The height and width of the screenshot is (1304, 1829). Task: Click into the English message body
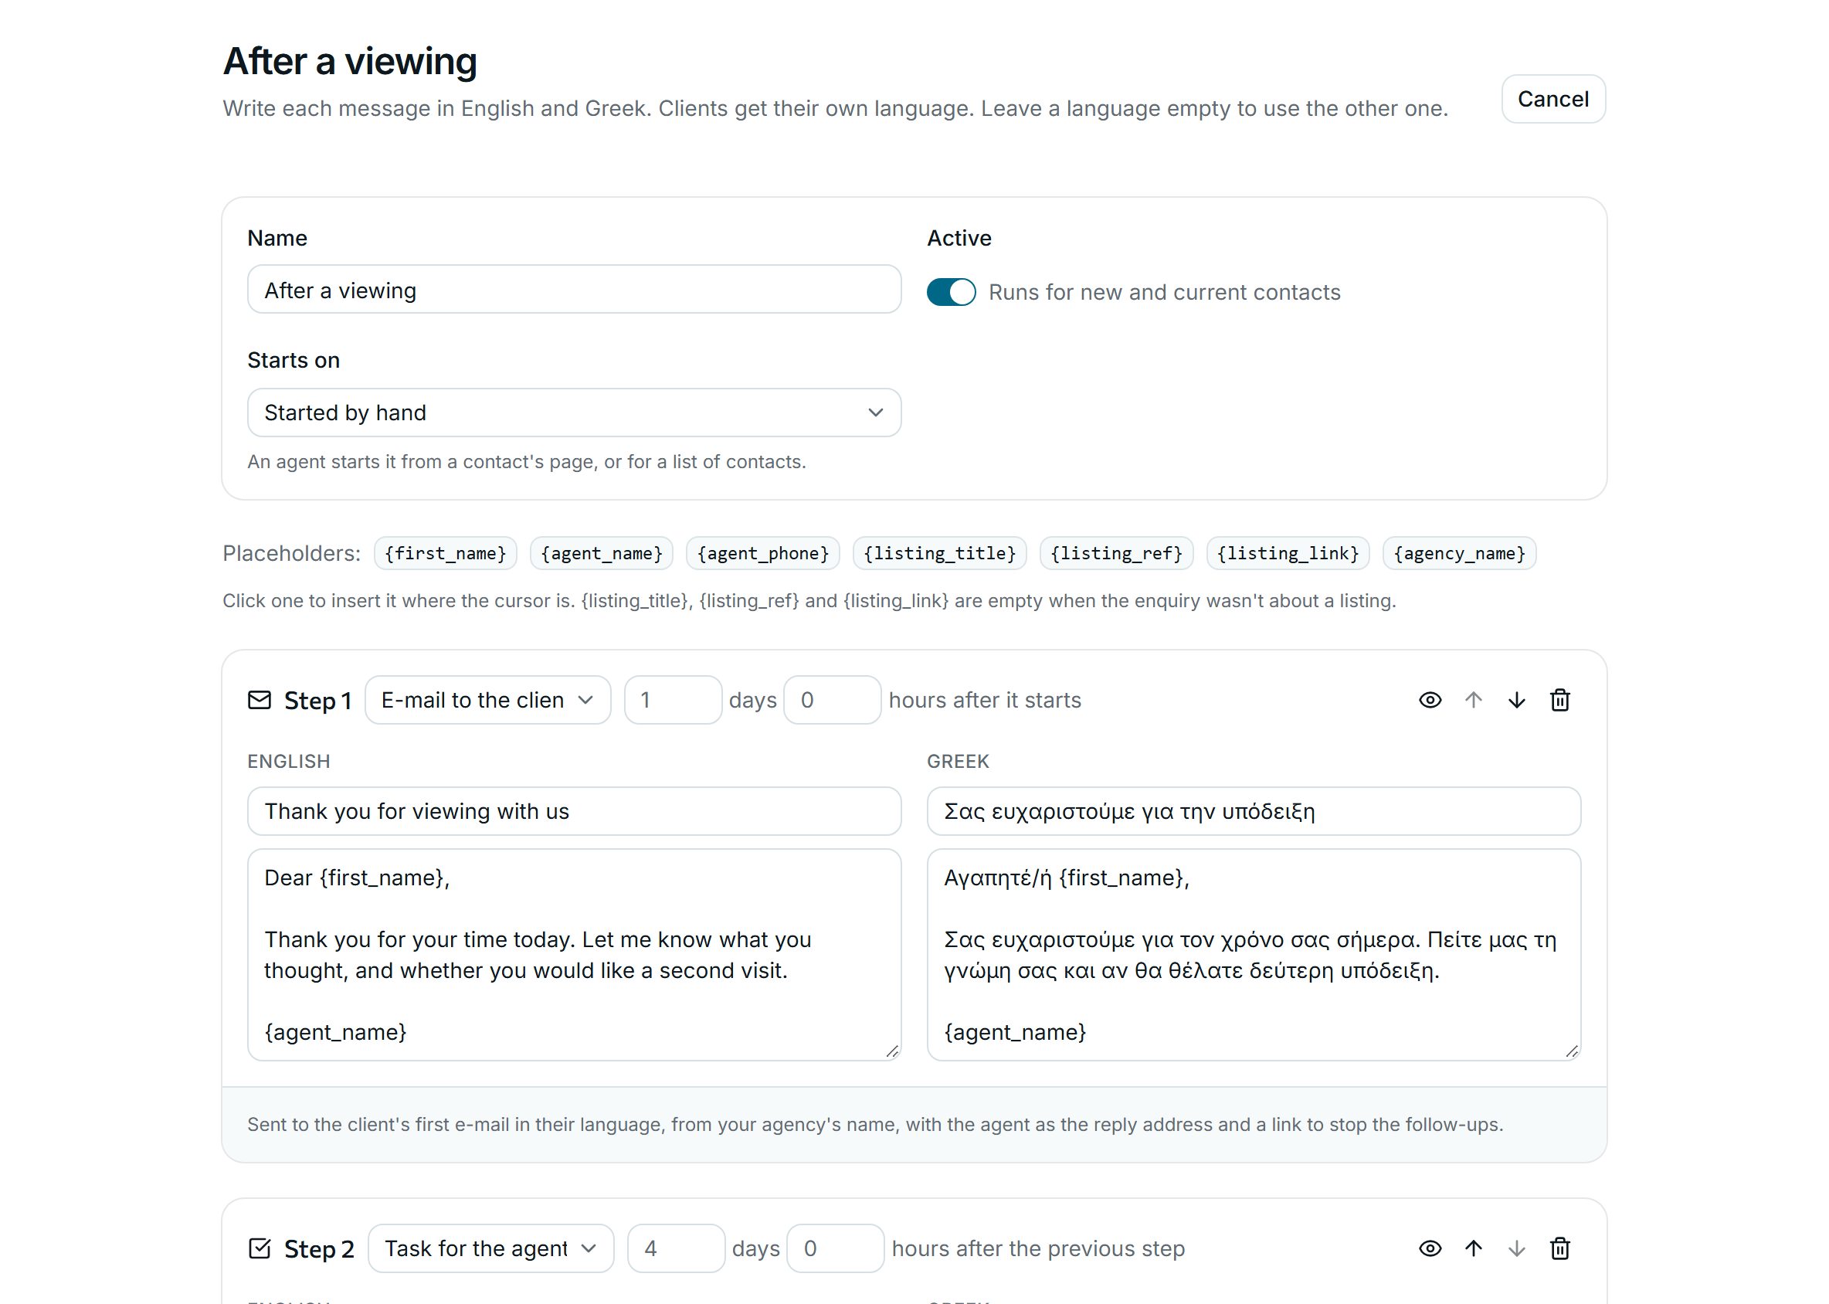point(574,955)
